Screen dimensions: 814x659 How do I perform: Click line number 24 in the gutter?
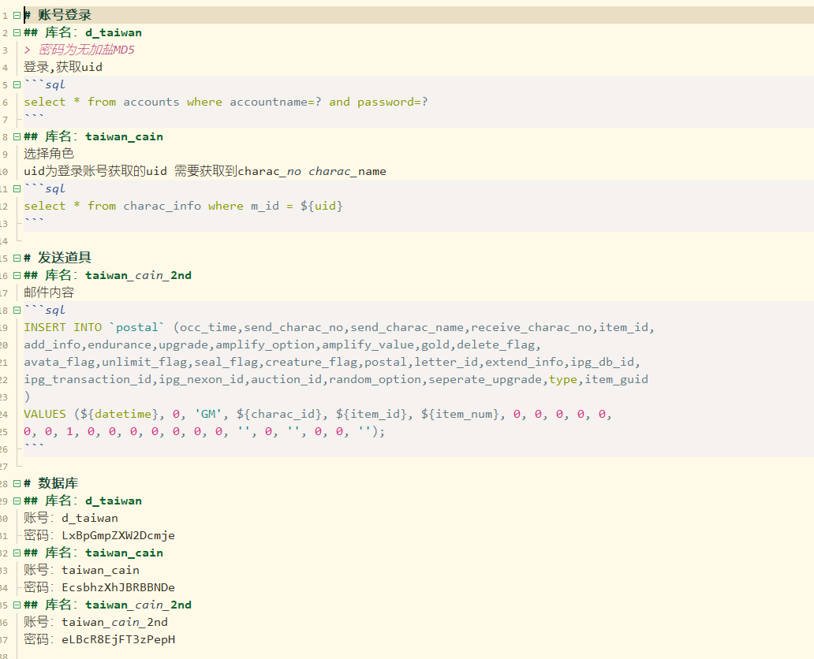click(5, 413)
